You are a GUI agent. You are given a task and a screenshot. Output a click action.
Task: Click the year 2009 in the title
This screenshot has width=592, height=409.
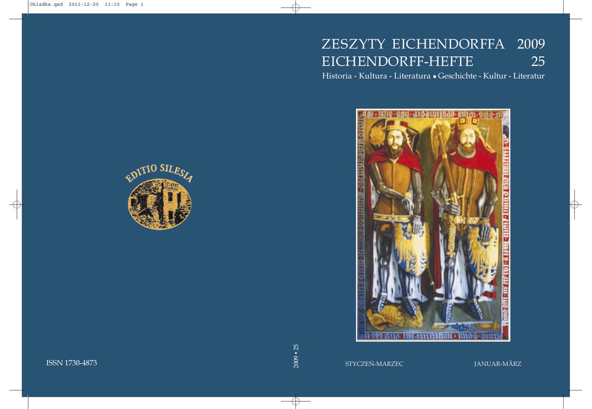531,45
